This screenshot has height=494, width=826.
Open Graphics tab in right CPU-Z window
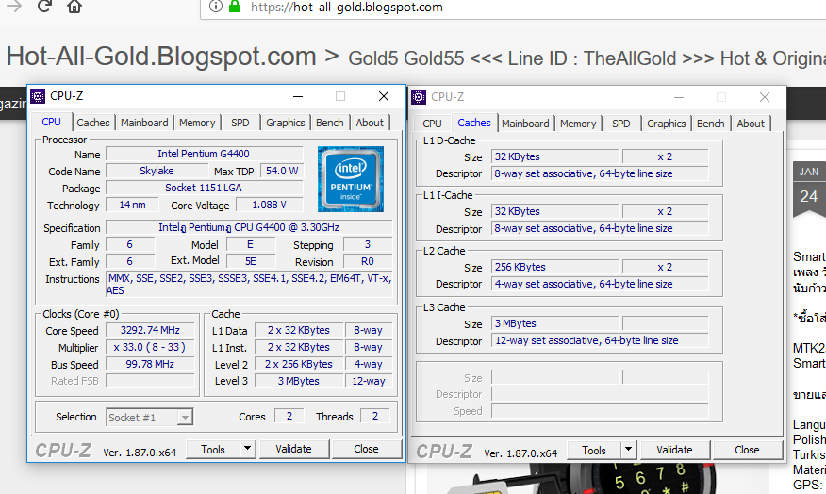pyautogui.click(x=667, y=123)
